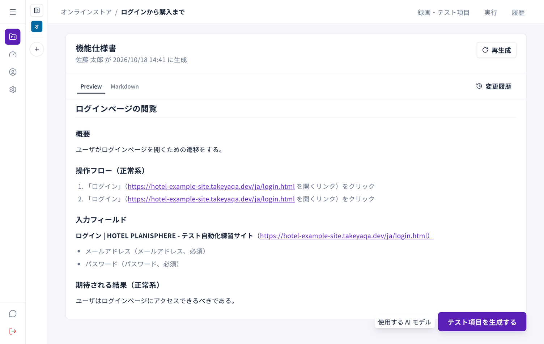Click the ログインページの閲覧 heading
The image size is (544, 344).
click(x=116, y=109)
